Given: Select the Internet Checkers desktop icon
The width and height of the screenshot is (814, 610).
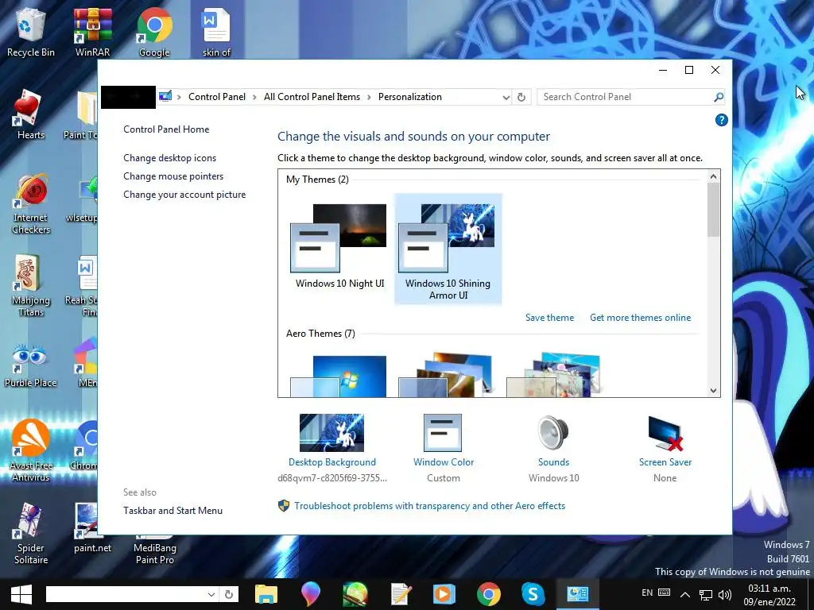Looking at the screenshot, I should click(x=31, y=203).
